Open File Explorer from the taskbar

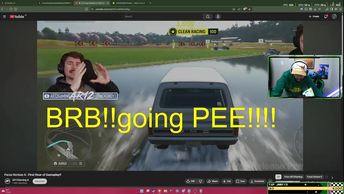click(166, 191)
